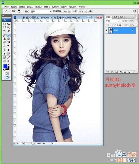
Task: Enable airbrush option in options bar
Action: point(90,11)
